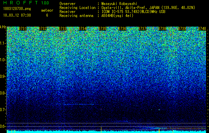Select antenna value A504HB(yagi 4el)
Viewport: 209px width, 133px height.
117,16
